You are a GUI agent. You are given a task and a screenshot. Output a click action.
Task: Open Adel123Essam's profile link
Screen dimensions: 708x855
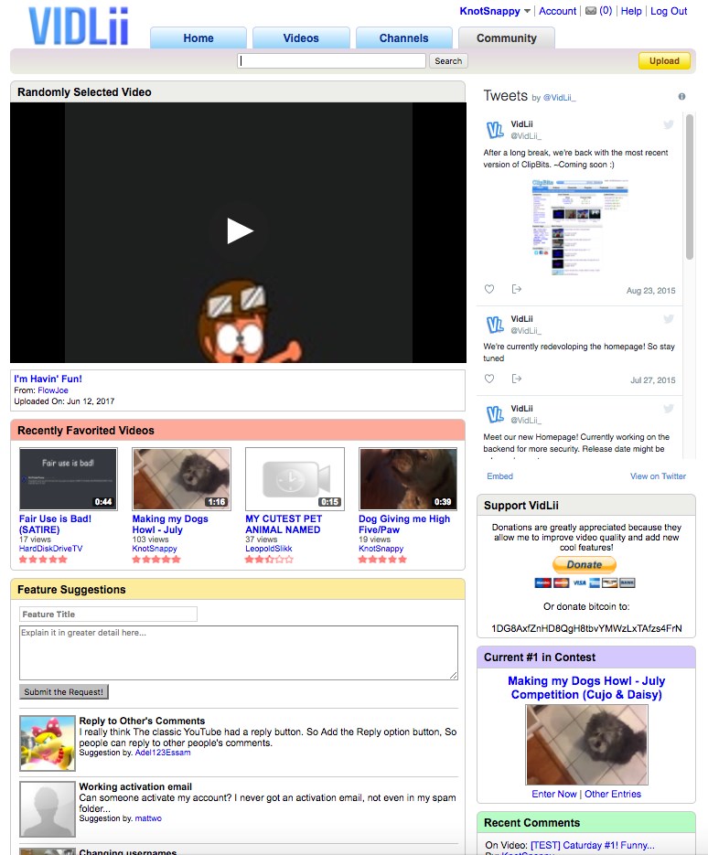coord(163,753)
